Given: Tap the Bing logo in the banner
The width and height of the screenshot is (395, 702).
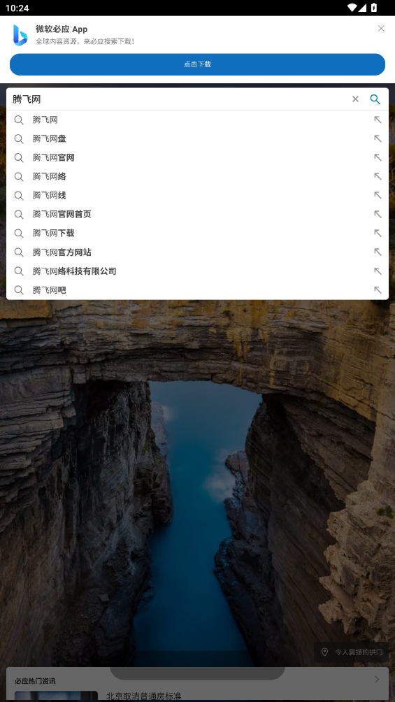Looking at the screenshot, I should pos(20,35).
